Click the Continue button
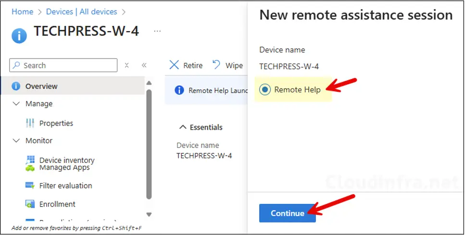Image resolution: width=465 pixels, height=235 pixels. [287, 213]
